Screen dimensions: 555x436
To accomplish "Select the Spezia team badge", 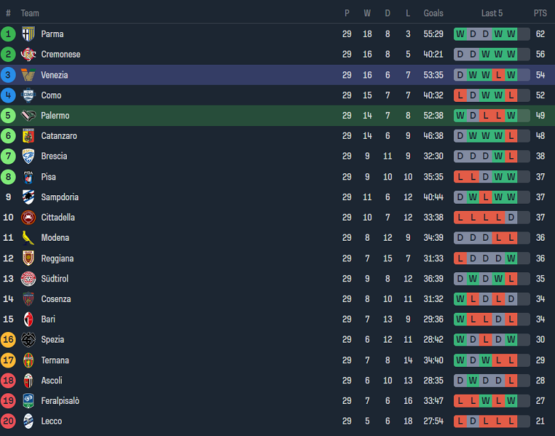I will tap(28, 340).
